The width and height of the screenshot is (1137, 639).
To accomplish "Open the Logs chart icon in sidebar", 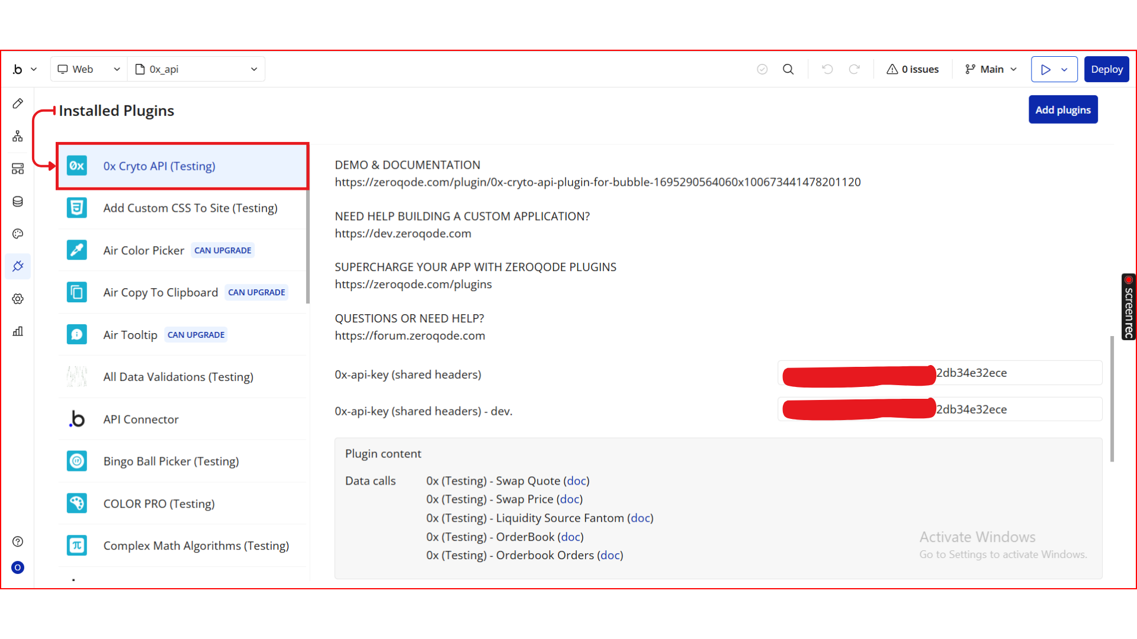I will (18, 331).
